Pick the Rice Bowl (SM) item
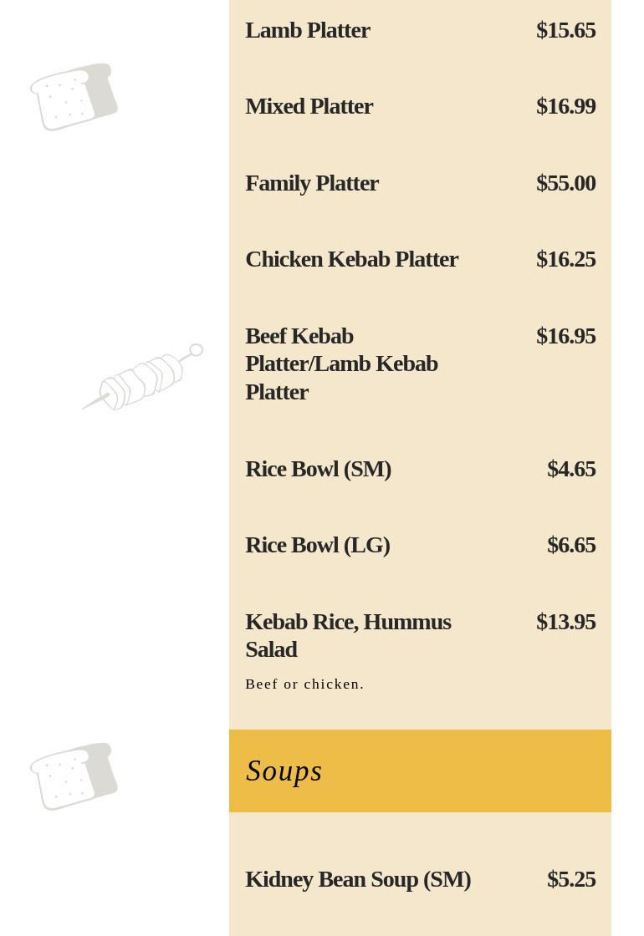 tap(318, 469)
